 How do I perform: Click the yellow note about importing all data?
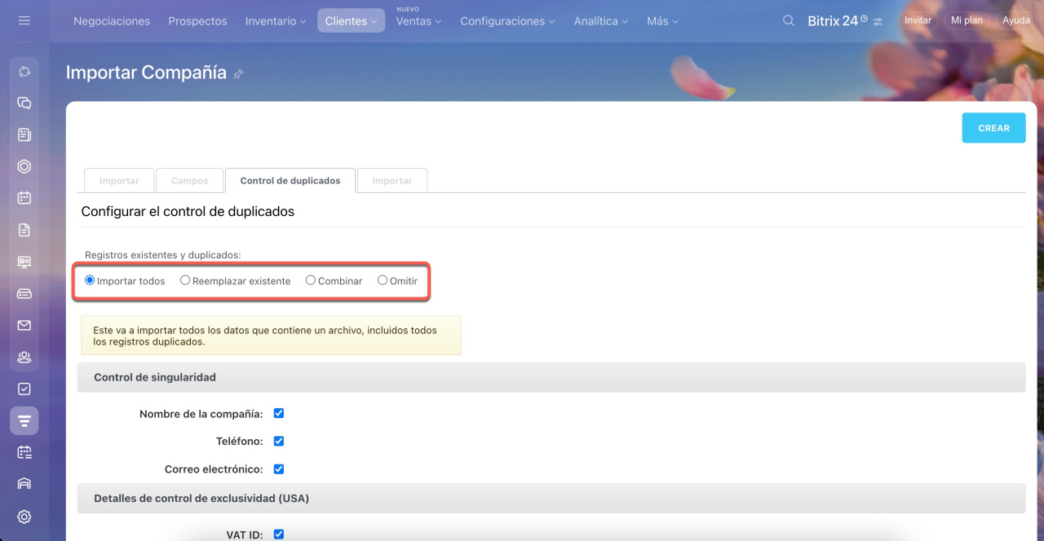click(x=271, y=336)
